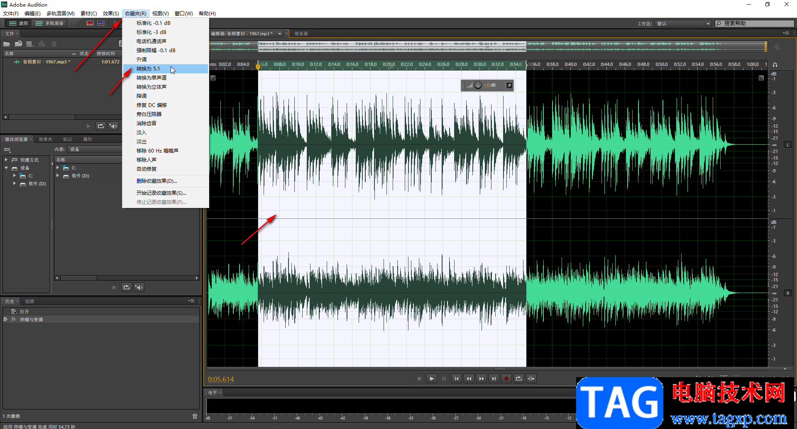Click the 搜索帮助 search field
Screen dimensions: 797x429
tap(755, 24)
